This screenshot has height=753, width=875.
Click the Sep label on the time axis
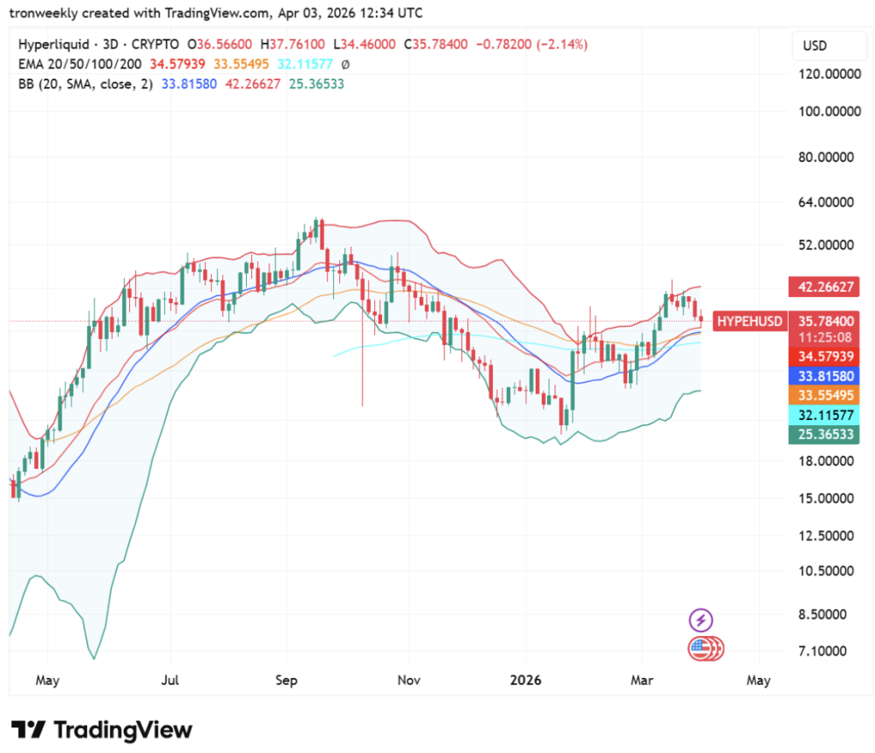286,680
